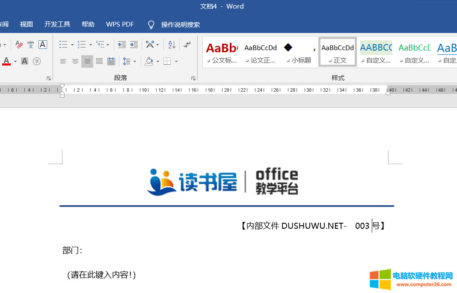Toggle the numbered list button
Viewport: 457px width, 293px height.
[82, 45]
